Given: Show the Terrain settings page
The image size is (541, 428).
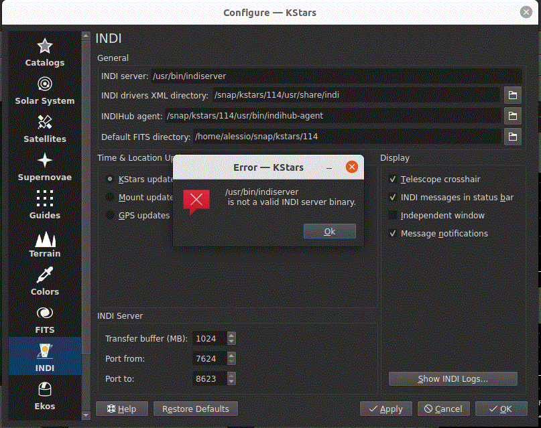Looking at the screenshot, I should click(x=45, y=244).
